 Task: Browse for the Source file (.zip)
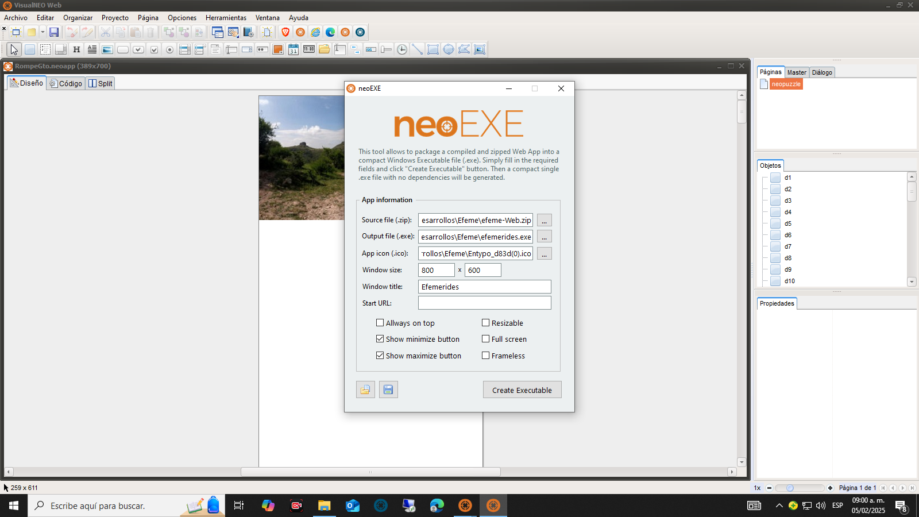click(x=545, y=221)
